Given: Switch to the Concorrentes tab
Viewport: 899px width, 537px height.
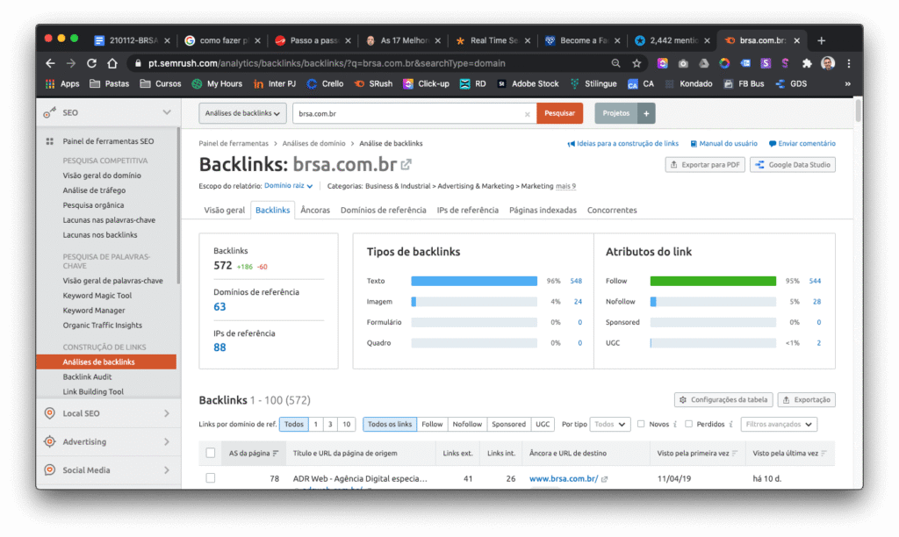Looking at the screenshot, I should coord(612,211).
